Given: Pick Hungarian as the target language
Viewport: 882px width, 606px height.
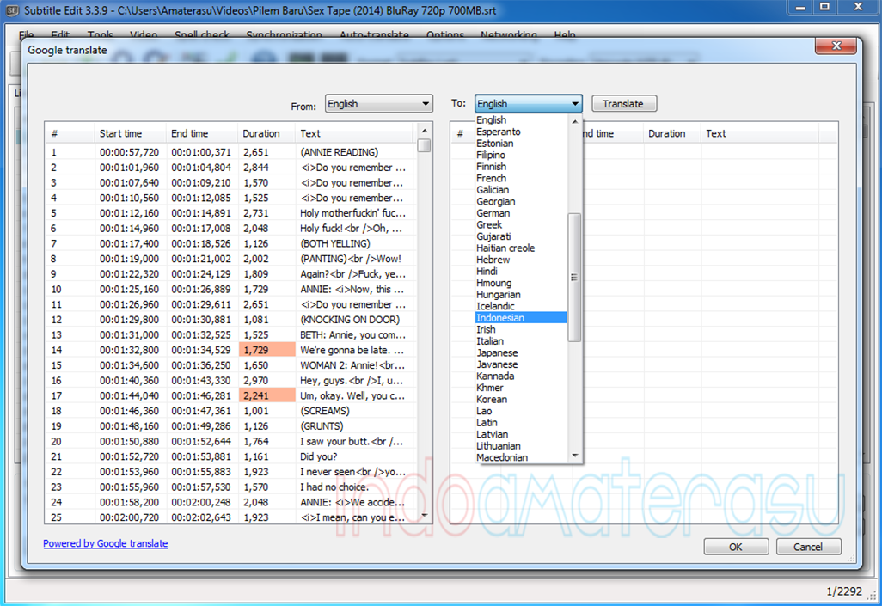Looking at the screenshot, I should pyautogui.click(x=521, y=294).
